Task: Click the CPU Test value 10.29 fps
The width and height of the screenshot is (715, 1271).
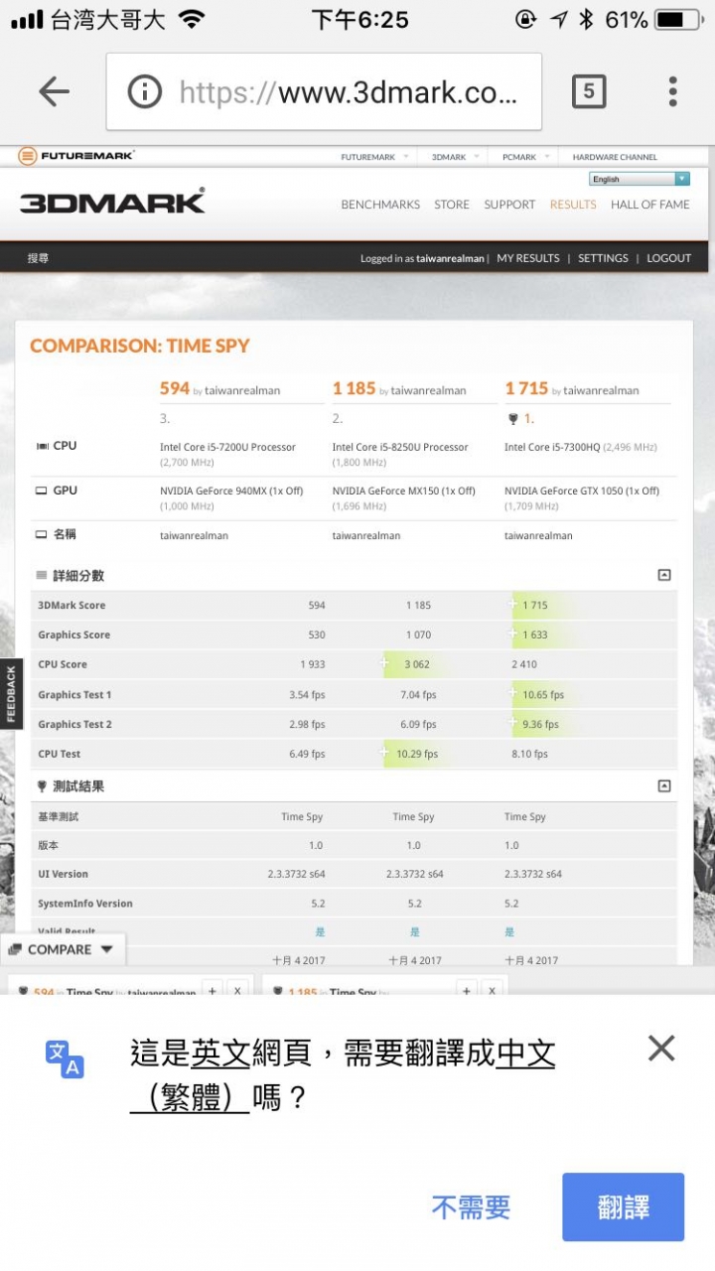Action: [x=417, y=754]
